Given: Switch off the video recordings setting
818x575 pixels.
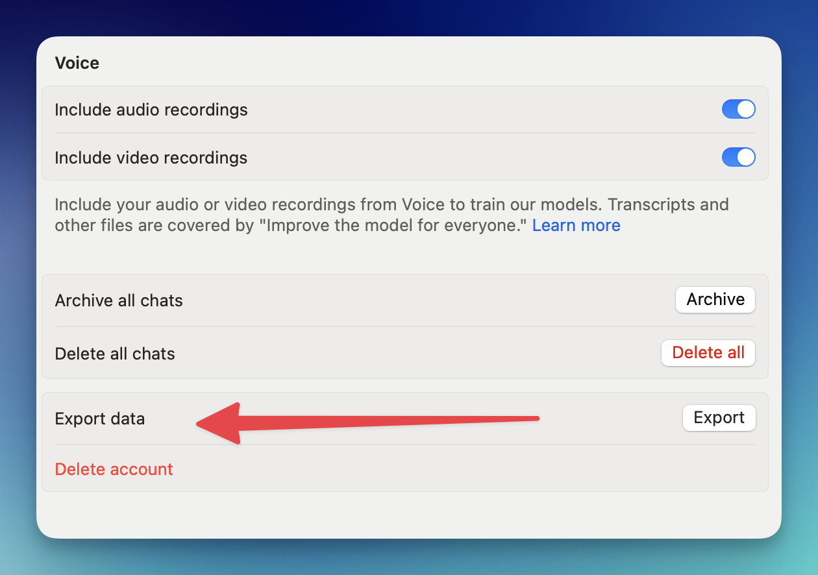Looking at the screenshot, I should click(x=738, y=157).
